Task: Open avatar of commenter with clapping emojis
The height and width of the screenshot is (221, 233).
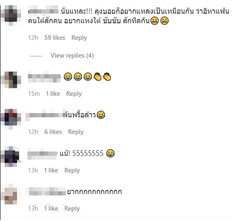Action: 11,80
